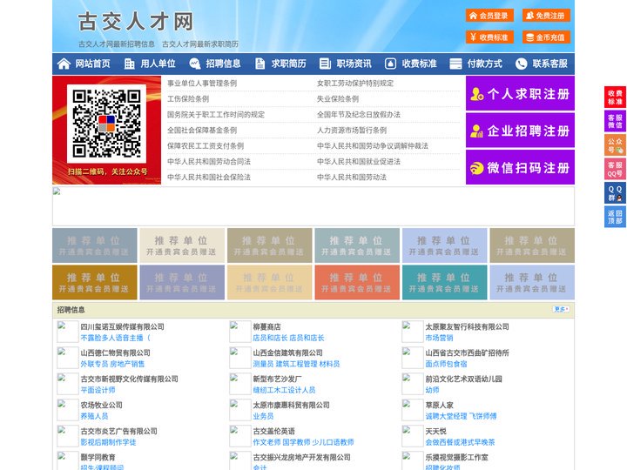Image resolution: width=627 pixels, height=470 pixels.
Task: Click the WeChat icon in 微信扫码注册
Action: point(476,168)
